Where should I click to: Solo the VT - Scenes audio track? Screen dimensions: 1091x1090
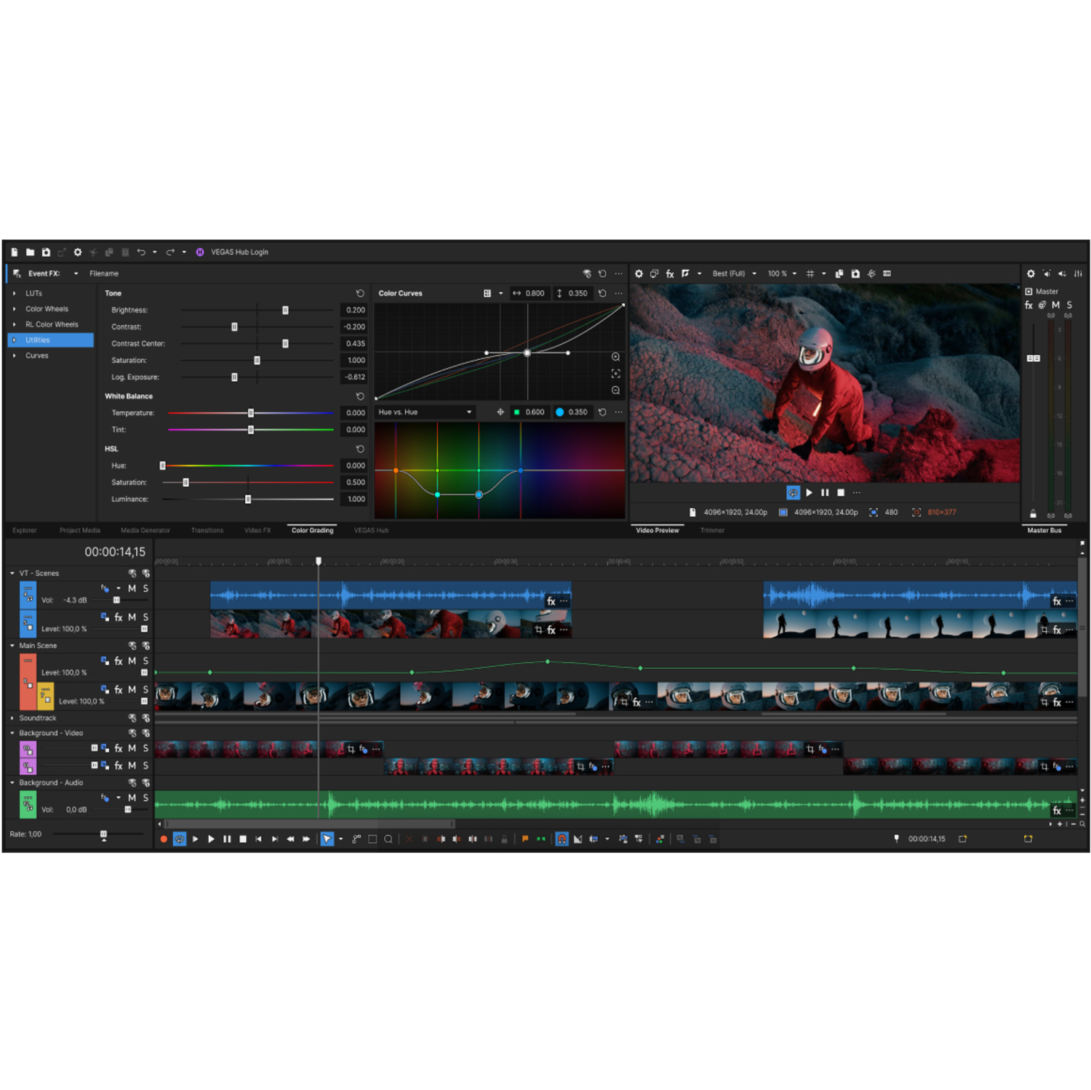pos(145,589)
